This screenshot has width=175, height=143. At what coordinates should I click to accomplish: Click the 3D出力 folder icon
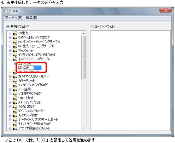(x=15, y=33)
